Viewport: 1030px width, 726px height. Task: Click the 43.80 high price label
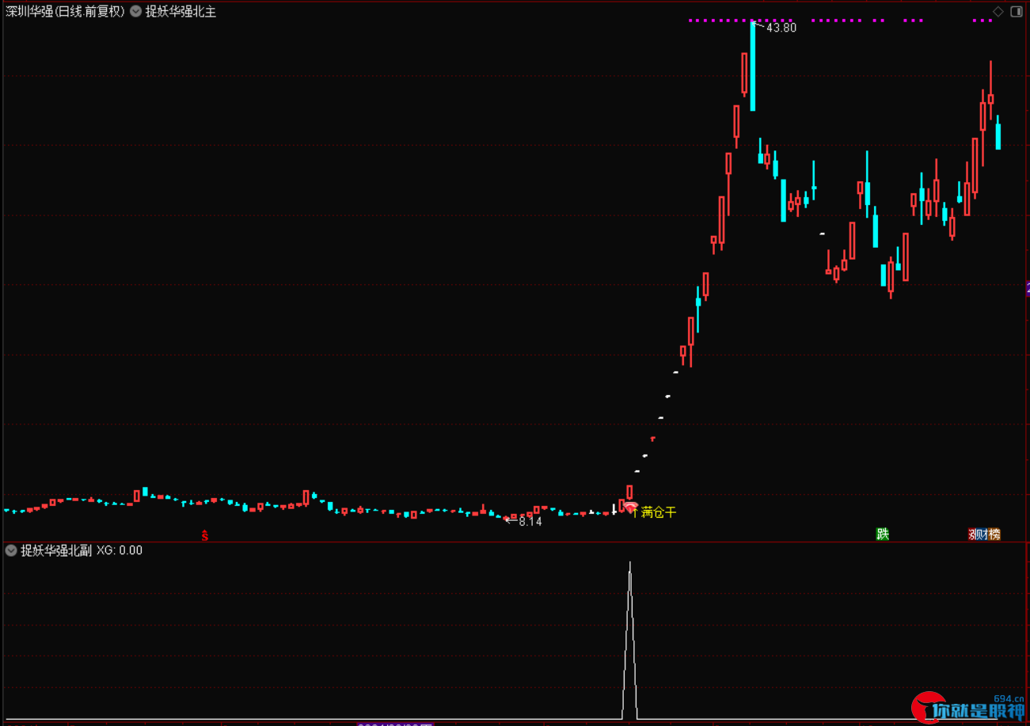[781, 28]
